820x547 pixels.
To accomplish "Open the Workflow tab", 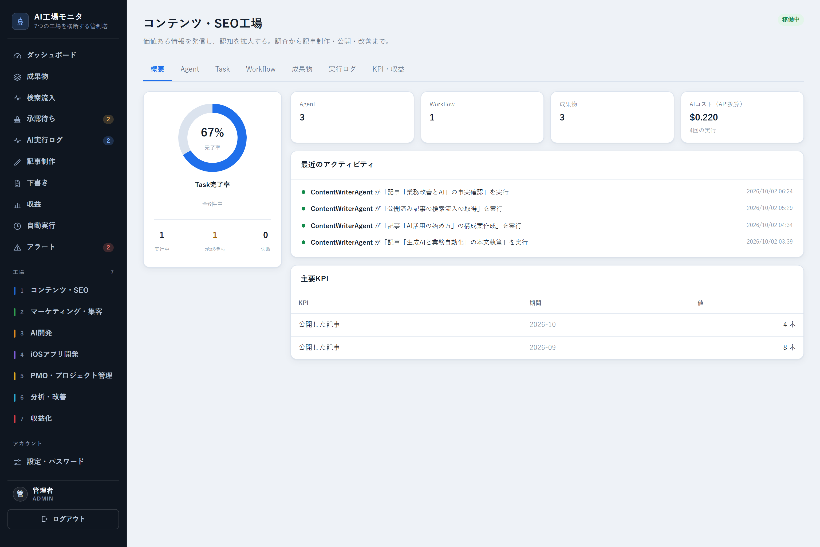I will tap(261, 69).
